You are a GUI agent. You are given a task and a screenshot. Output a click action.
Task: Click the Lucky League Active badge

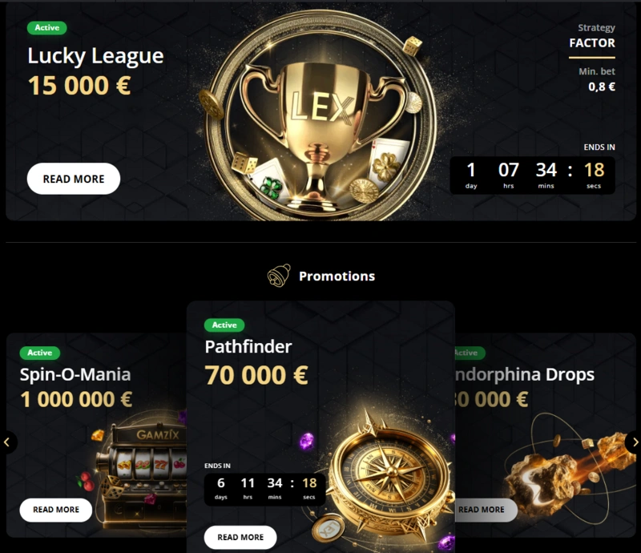click(x=47, y=28)
